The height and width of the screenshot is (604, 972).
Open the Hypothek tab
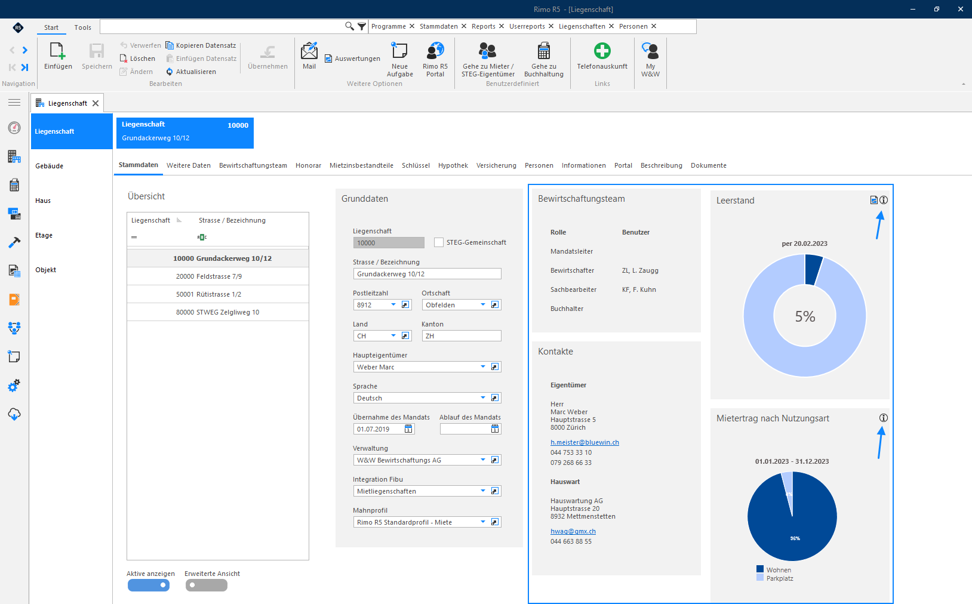tap(453, 165)
